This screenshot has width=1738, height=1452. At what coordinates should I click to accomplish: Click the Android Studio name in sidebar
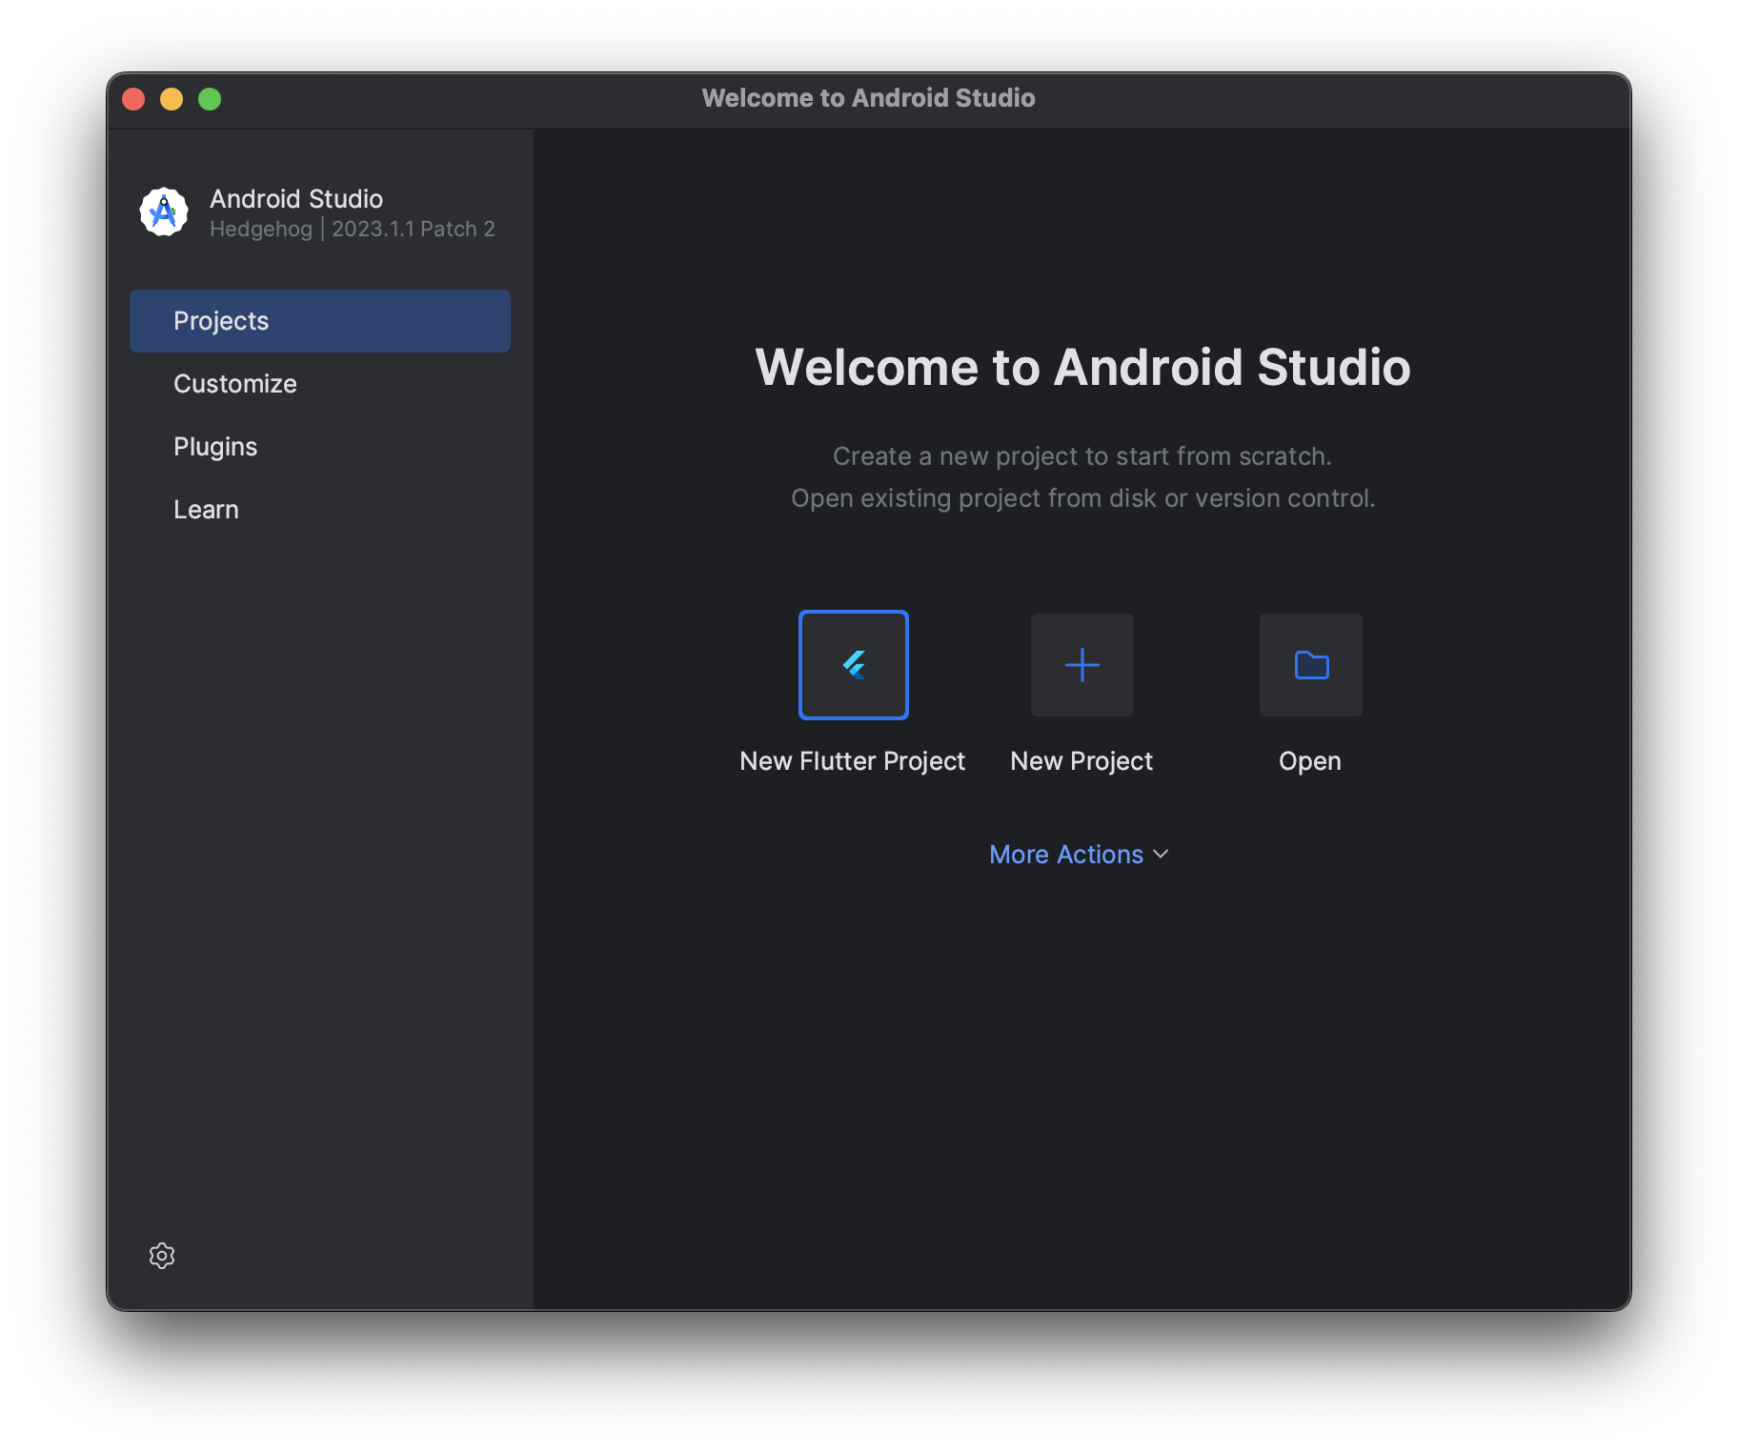click(296, 198)
